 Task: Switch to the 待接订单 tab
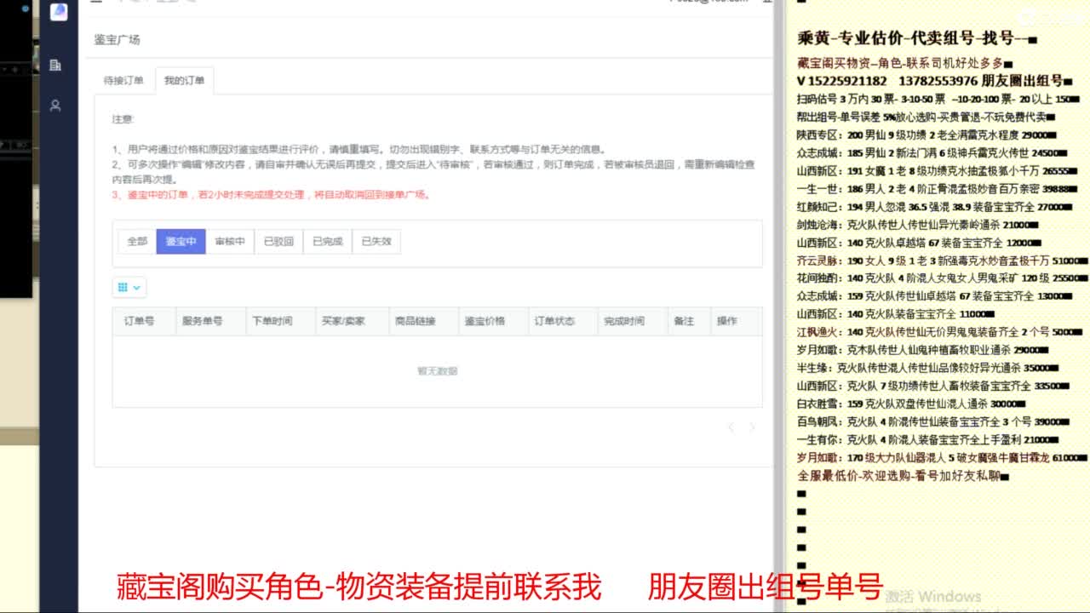click(123, 80)
